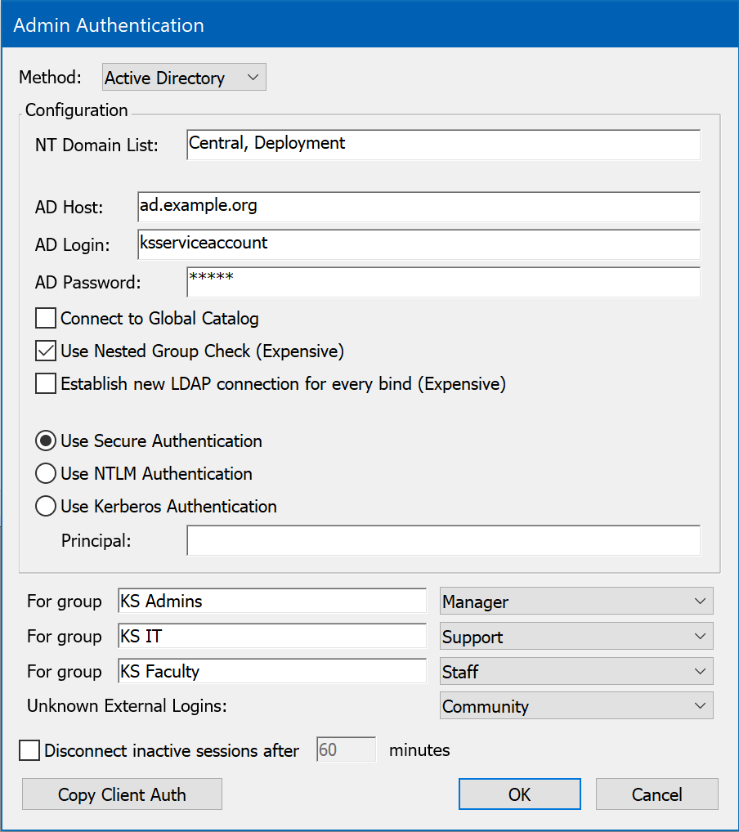Image resolution: width=739 pixels, height=832 pixels.
Task: Click the Principal text field
Action: pyautogui.click(x=442, y=540)
